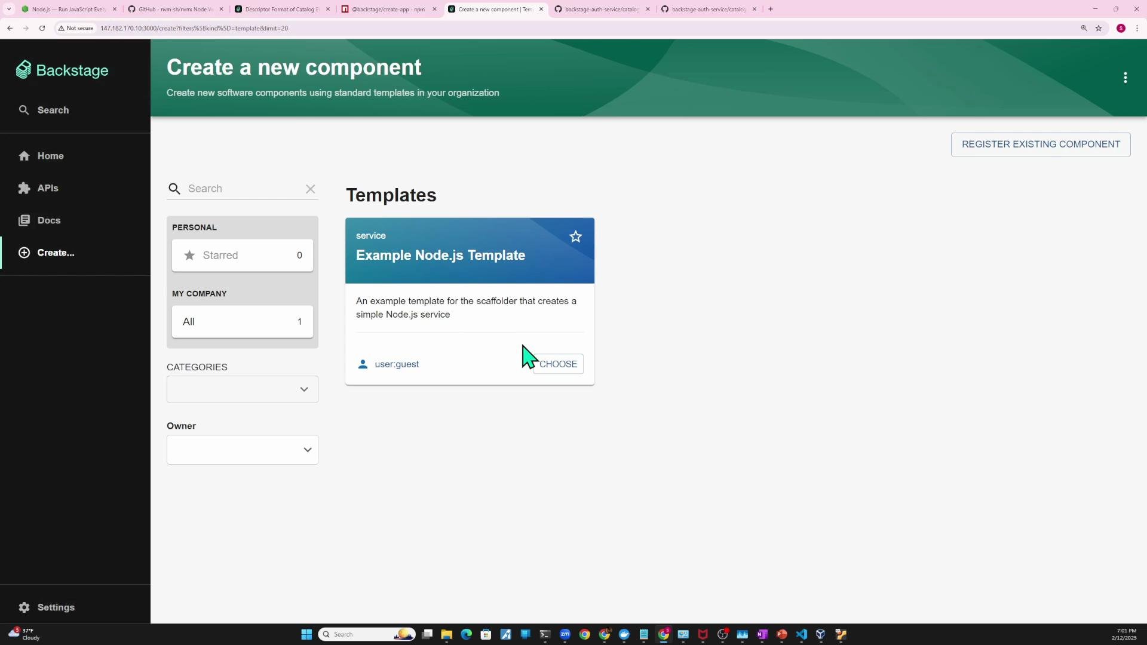
Task: Focus the template Search field
Action: point(244,189)
